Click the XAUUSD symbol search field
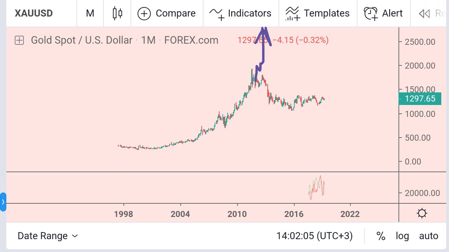449x252 pixels. tap(34, 13)
